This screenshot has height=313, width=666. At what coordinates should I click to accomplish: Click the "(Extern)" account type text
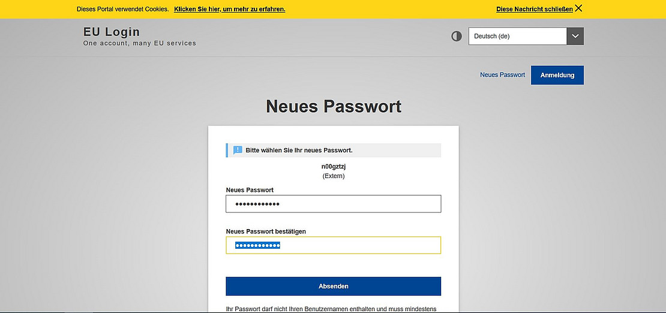coord(333,176)
